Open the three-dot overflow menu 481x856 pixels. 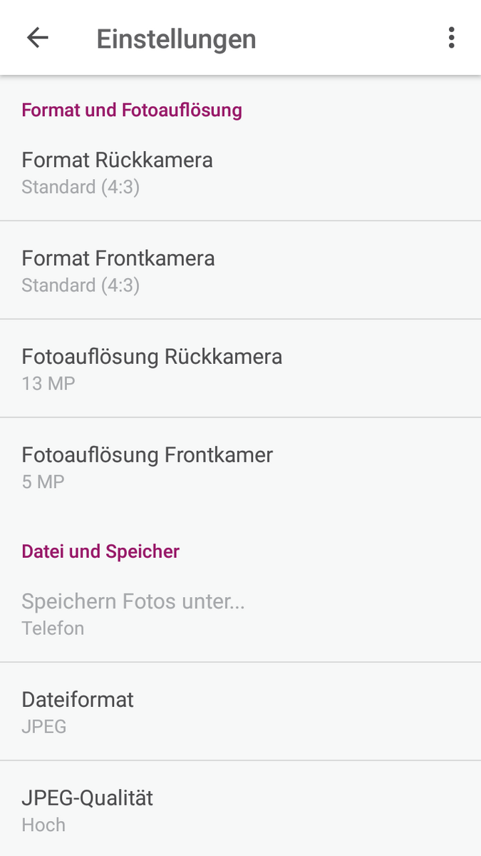pos(451,38)
